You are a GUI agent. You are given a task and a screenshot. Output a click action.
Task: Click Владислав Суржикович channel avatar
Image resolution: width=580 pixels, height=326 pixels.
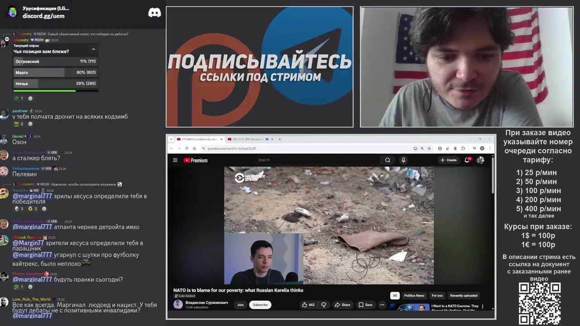tap(178, 304)
